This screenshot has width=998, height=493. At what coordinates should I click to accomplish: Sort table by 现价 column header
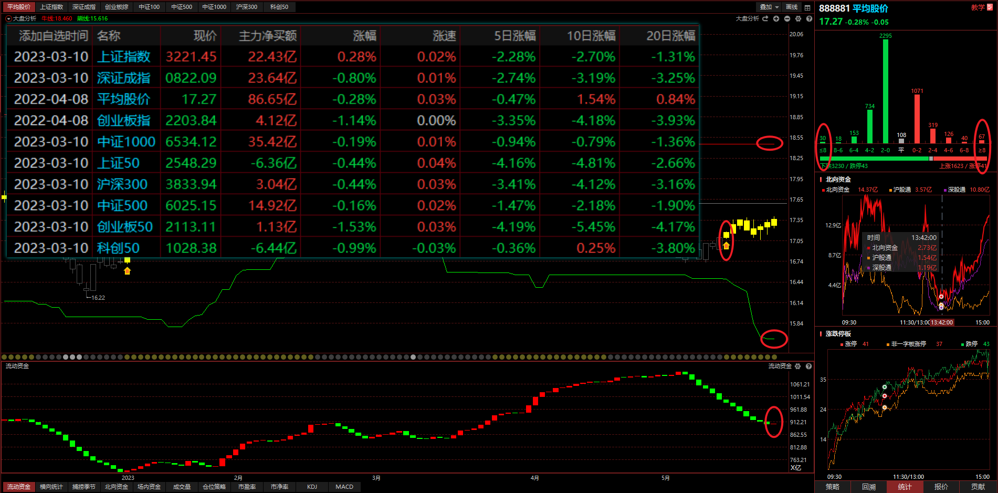coord(205,36)
